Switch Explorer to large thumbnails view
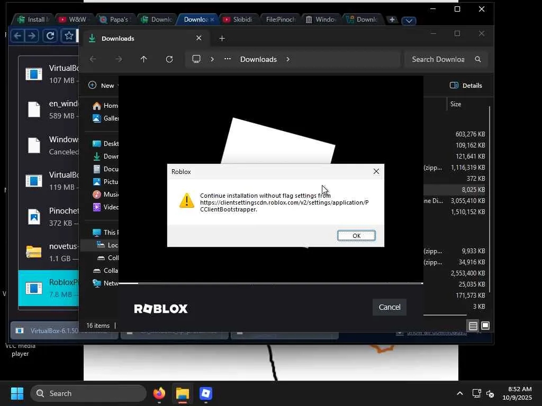The height and width of the screenshot is (406, 542). pos(485,326)
